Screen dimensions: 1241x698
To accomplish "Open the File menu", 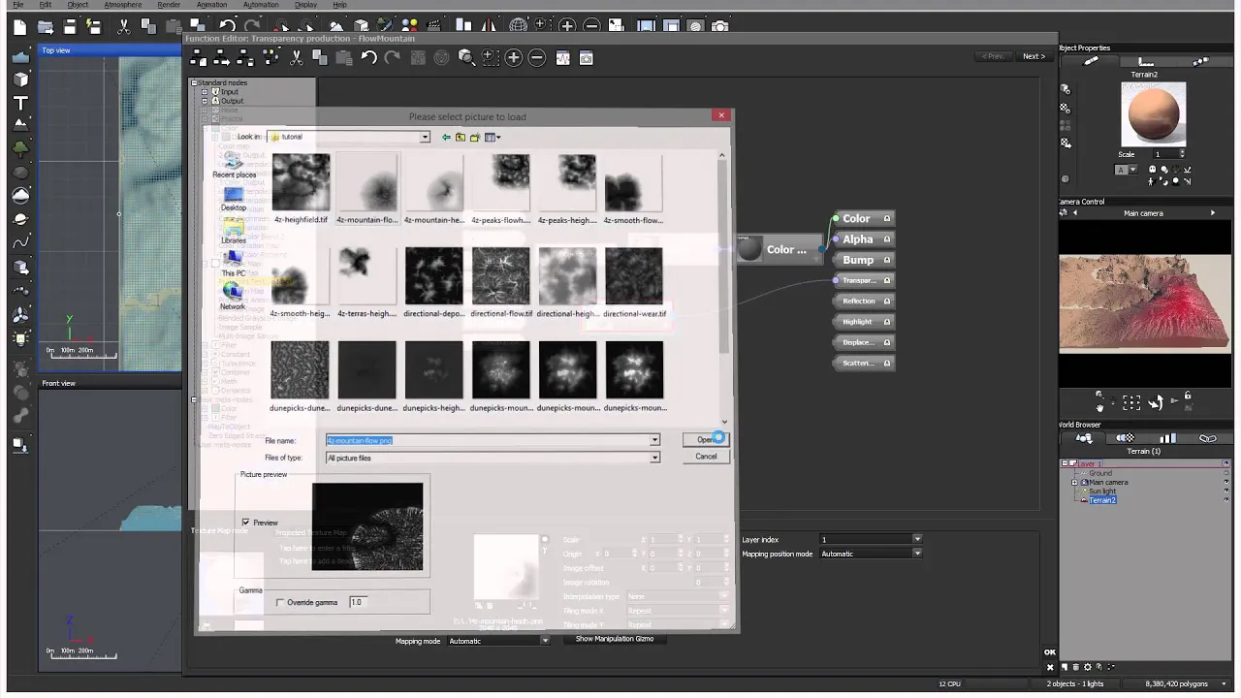I will 18,5.
